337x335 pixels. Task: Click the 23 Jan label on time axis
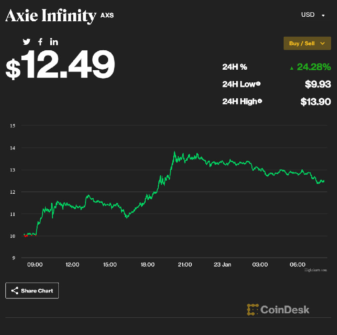222,265
